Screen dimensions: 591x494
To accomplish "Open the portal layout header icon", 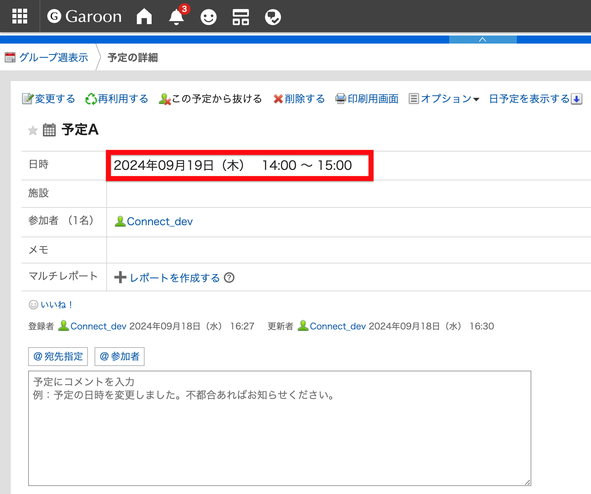I will click(241, 17).
